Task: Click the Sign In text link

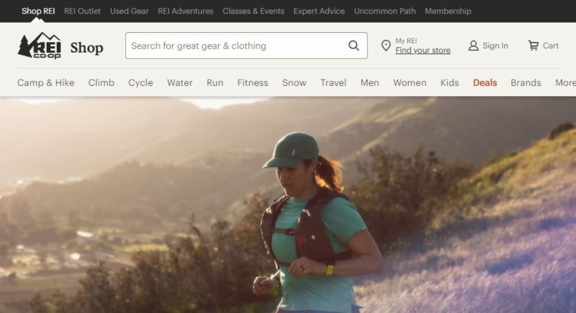Action: pyautogui.click(x=495, y=45)
